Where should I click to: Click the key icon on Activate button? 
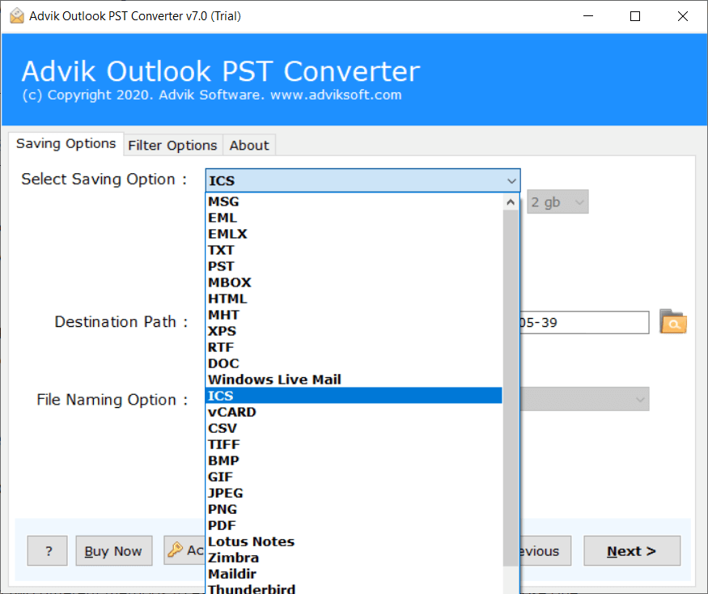[x=176, y=549]
